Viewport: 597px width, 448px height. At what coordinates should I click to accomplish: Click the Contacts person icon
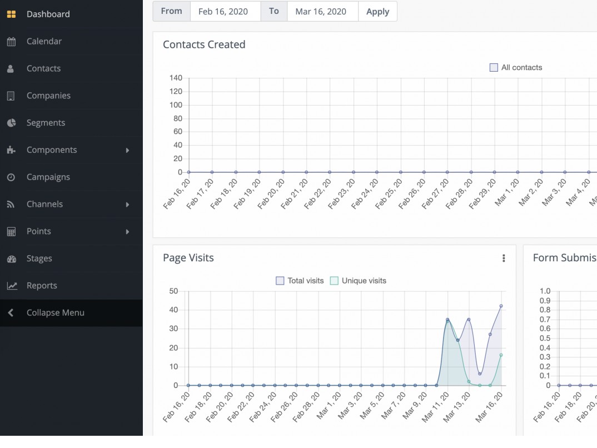tap(12, 68)
